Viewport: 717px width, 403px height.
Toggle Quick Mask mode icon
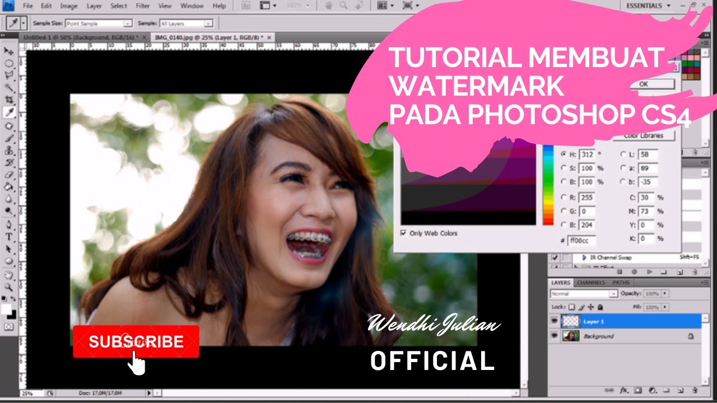pyautogui.click(x=9, y=326)
